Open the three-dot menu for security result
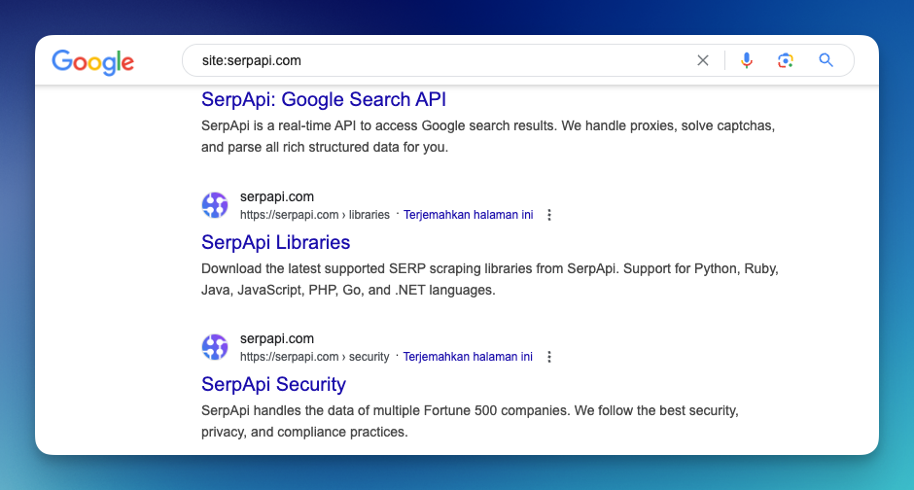The width and height of the screenshot is (914, 490). click(549, 357)
